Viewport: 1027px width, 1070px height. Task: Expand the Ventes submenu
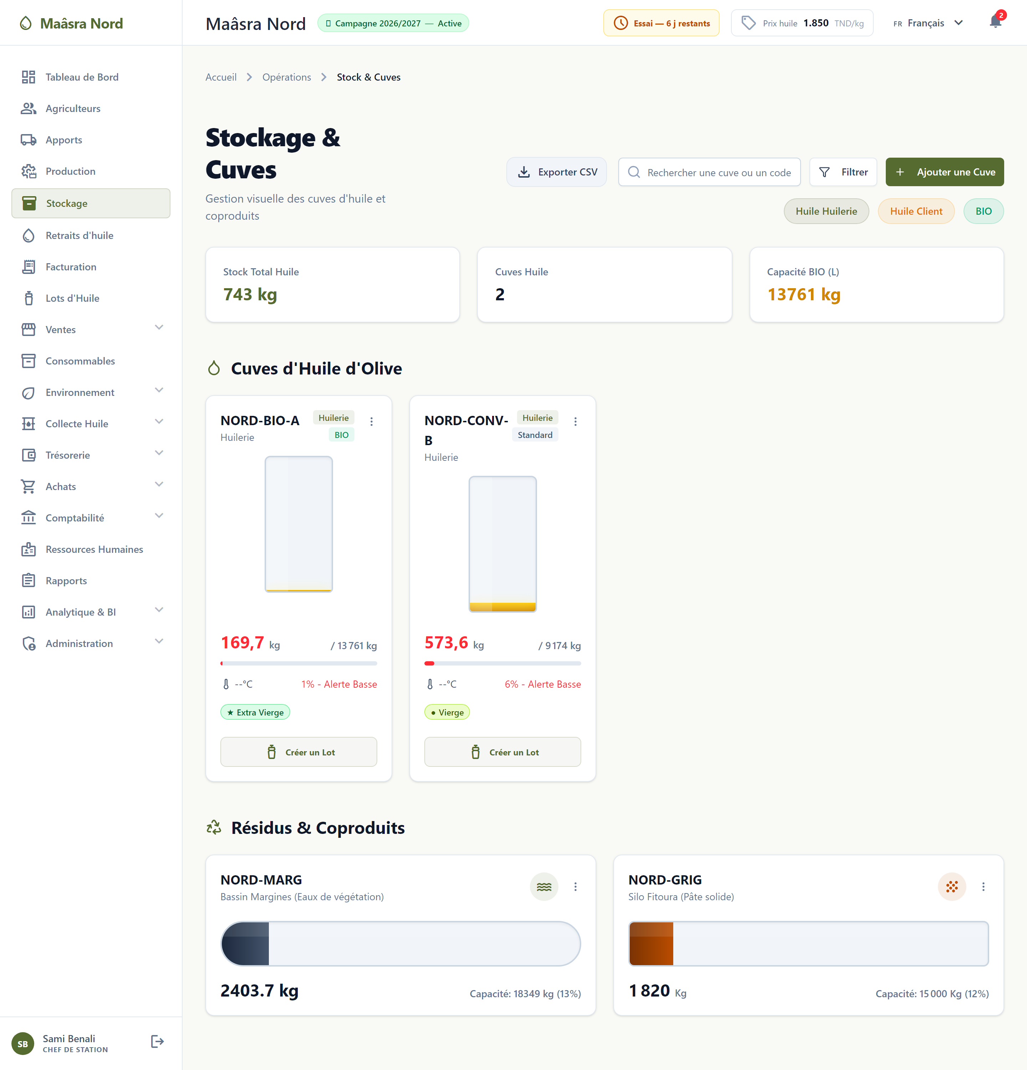pos(159,327)
